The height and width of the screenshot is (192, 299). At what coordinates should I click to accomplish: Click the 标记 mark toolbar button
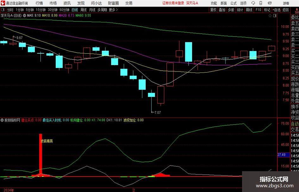pyautogui.click(x=267, y=10)
